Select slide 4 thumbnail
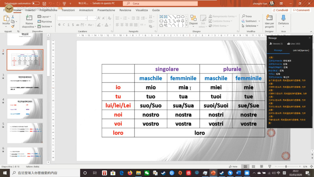The width and height of the screenshot is (314, 177). coord(25,109)
